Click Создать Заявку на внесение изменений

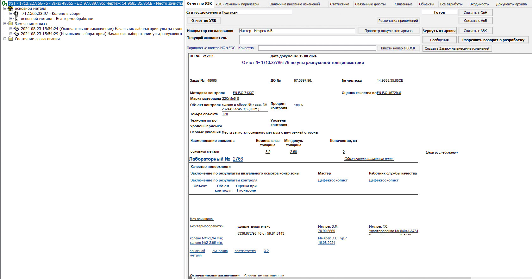[457, 48]
